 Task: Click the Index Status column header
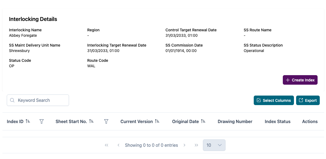tap(278, 121)
